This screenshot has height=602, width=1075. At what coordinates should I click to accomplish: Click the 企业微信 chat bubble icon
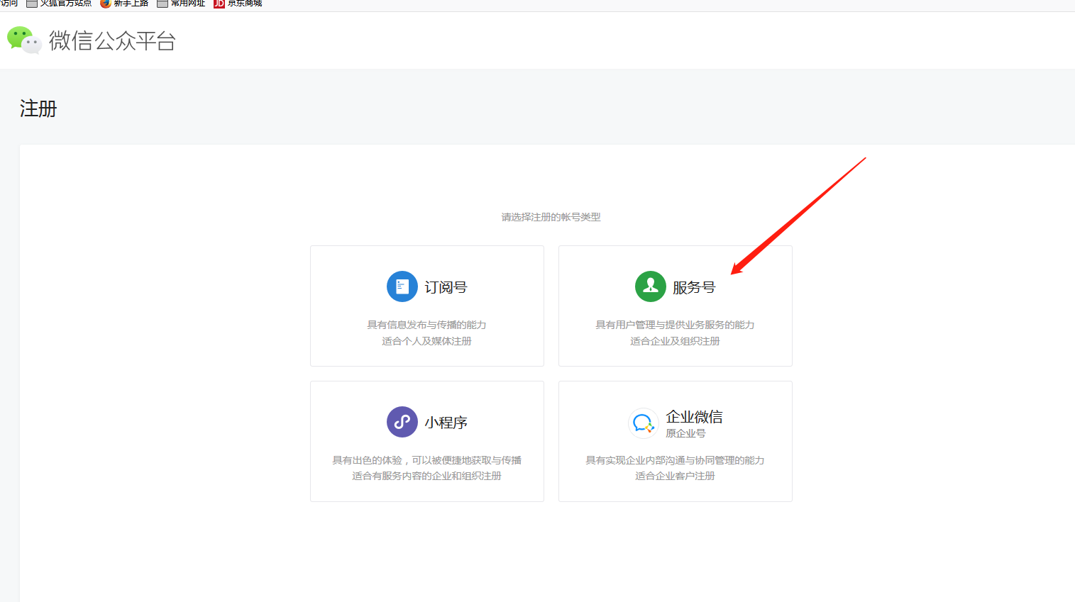643,423
